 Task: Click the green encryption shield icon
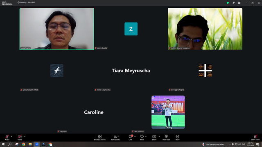[x=228, y=3]
